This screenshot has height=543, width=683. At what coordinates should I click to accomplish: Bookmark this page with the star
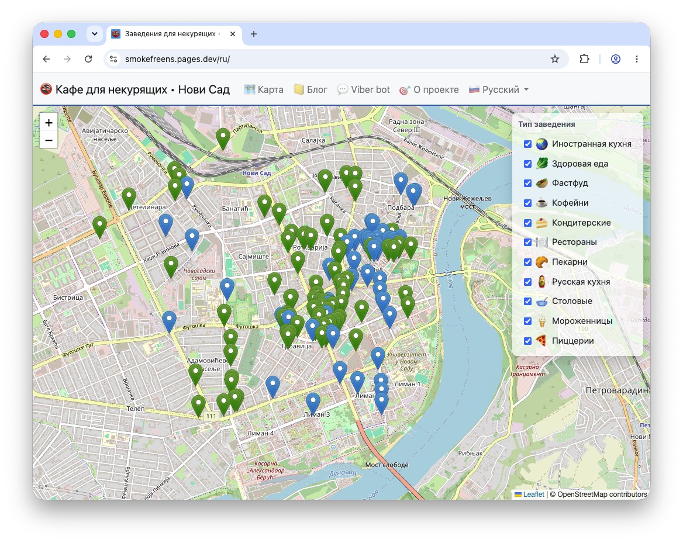click(554, 59)
